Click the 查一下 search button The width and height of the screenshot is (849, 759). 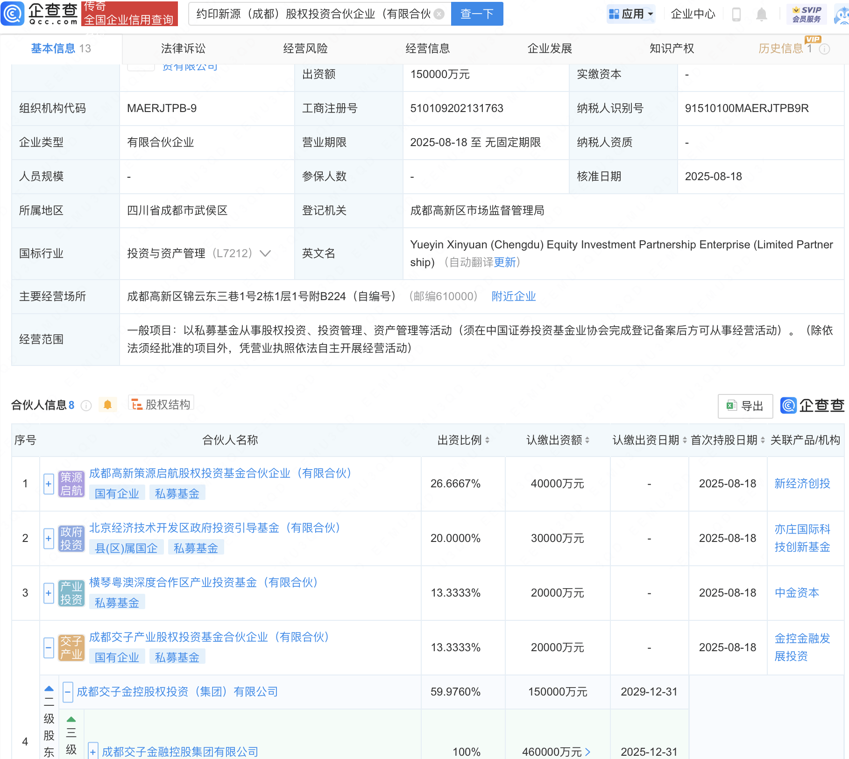(477, 14)
